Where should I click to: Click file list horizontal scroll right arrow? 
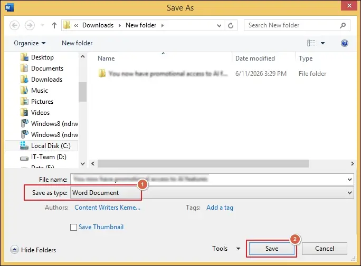[x=352, y=164]
